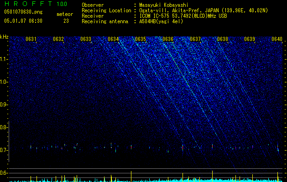This screenshot has width=287, height=182.
Task: Click the 0631 time marker
Action: 31,39
